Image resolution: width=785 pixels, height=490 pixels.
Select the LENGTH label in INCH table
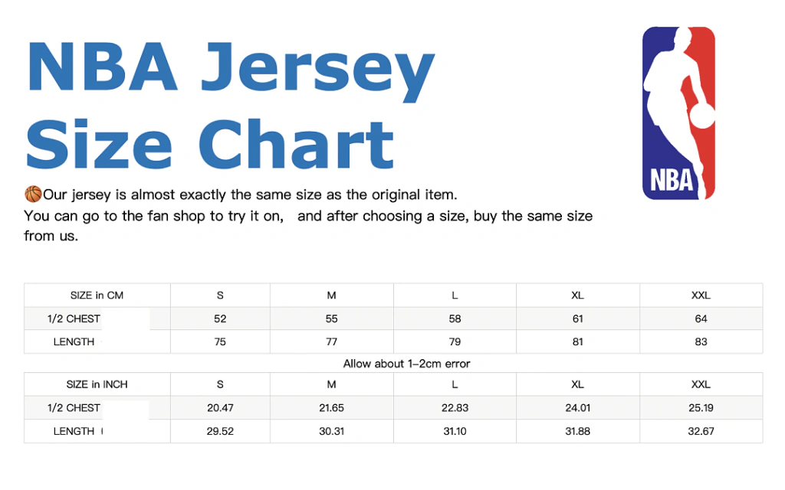tap(74, 431)
